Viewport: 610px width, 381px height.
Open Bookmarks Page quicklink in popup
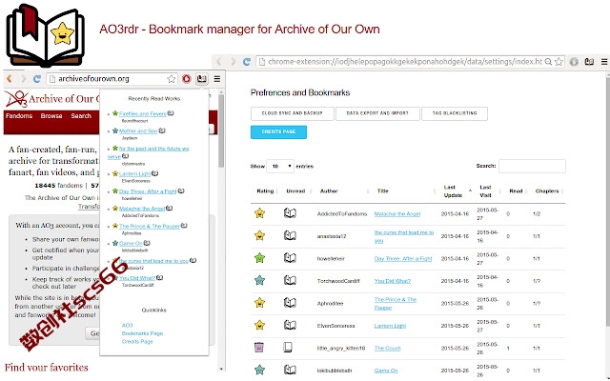tap(142, 333)
